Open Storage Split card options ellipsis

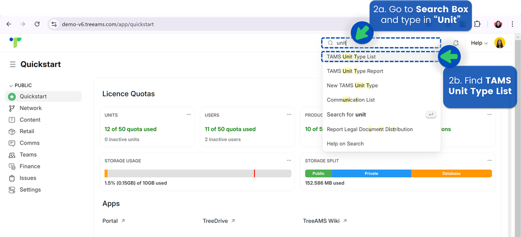(x=489, y=160)
